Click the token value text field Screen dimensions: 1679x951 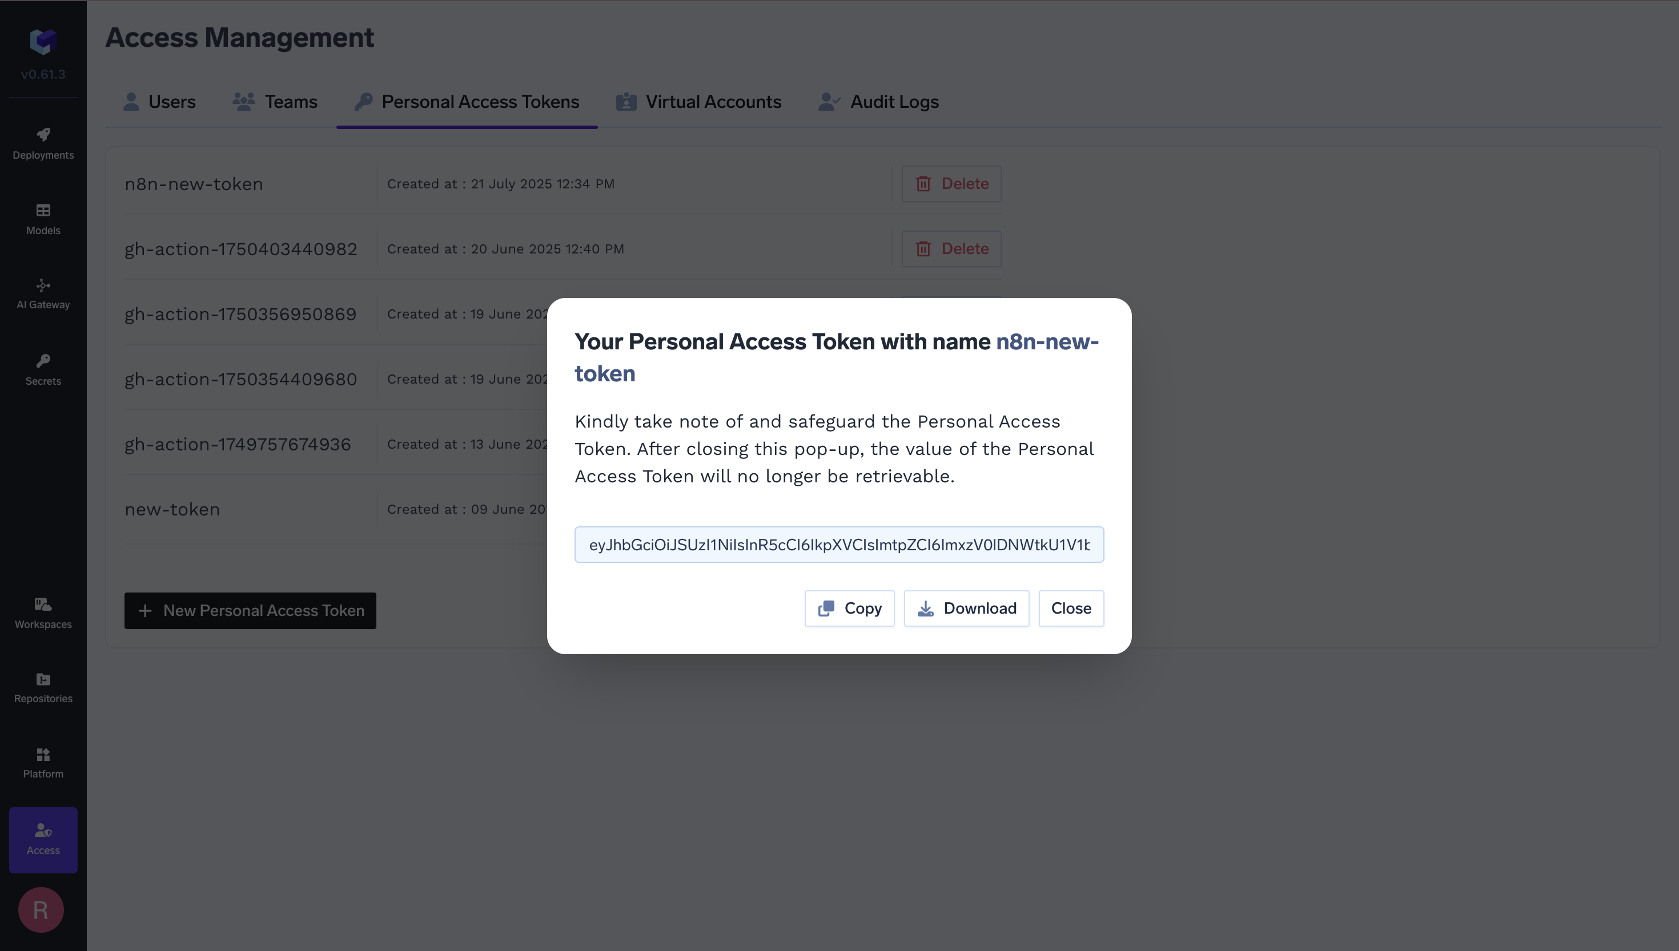pyautogui.click(x=839, y=545)
